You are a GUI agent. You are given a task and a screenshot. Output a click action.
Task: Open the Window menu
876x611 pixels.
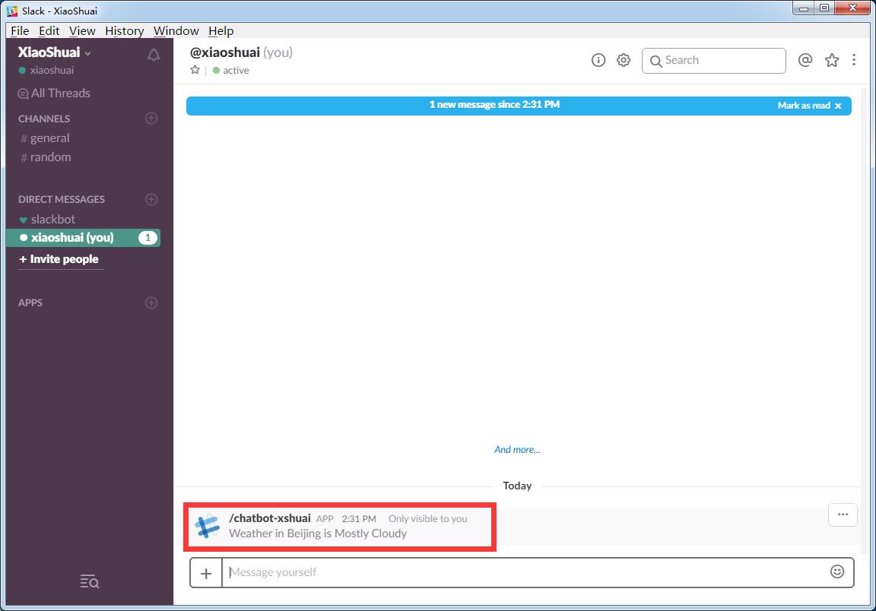pos(176,30)
